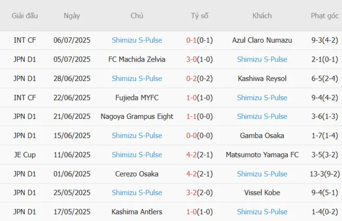The height and width of the screenshot is (221, 342).
Task: Select the Ngày column header
Action: coord(72,16)
